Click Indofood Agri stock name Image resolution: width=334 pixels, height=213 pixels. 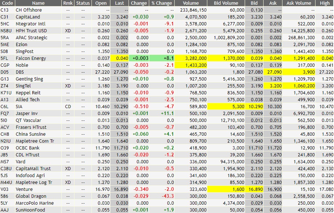(x=30, y=176)
